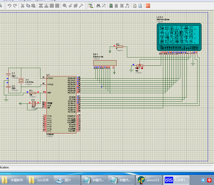Exit to the parent sheet
Image resolution: width=214 pixels, height=185 pixels.
tap(127, 6)
